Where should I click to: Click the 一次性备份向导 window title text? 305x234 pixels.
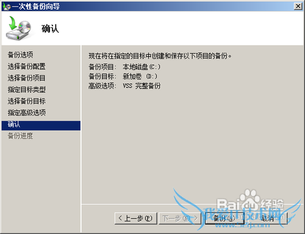(36, 7)
